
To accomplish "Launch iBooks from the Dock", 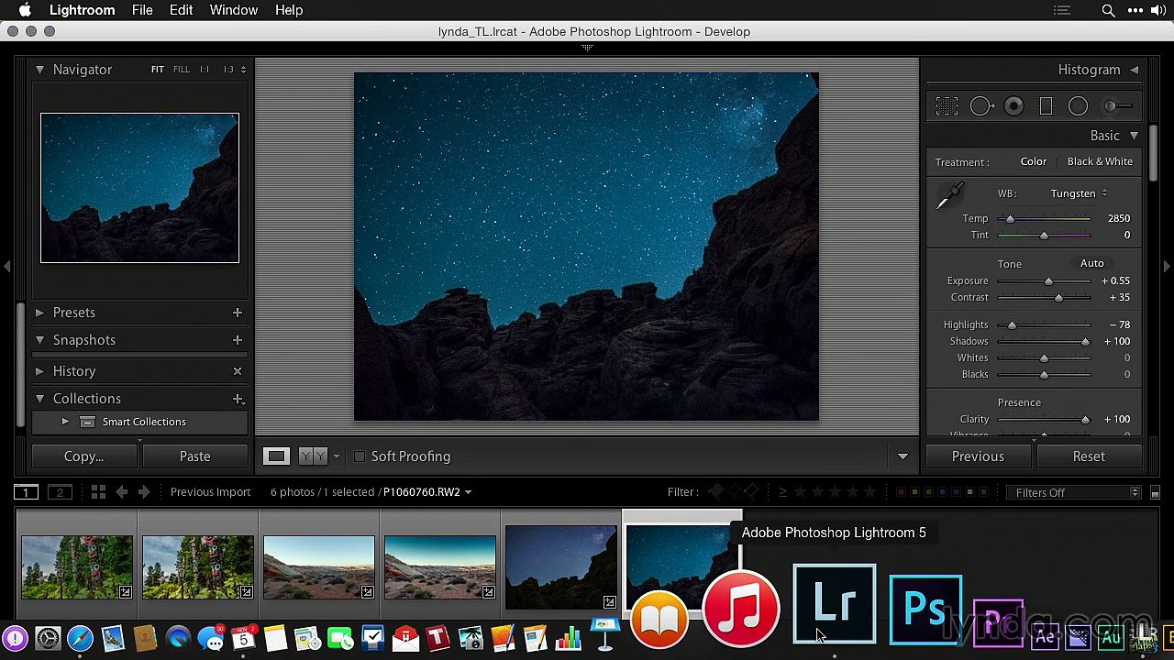I will [x=659, y=621].
